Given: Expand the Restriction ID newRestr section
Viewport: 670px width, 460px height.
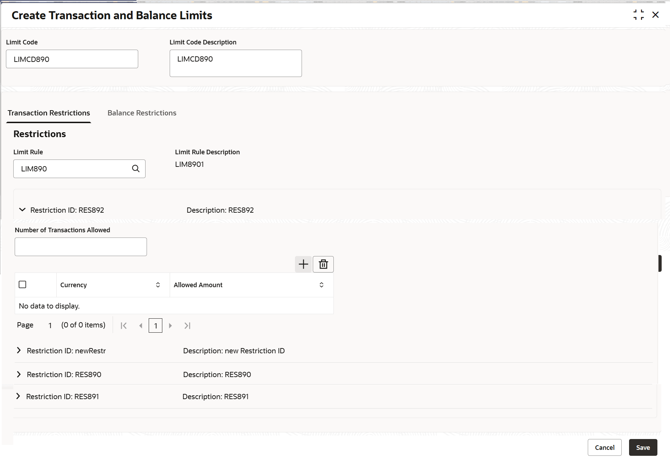Looking at the screenshot, I should point(19,351).
